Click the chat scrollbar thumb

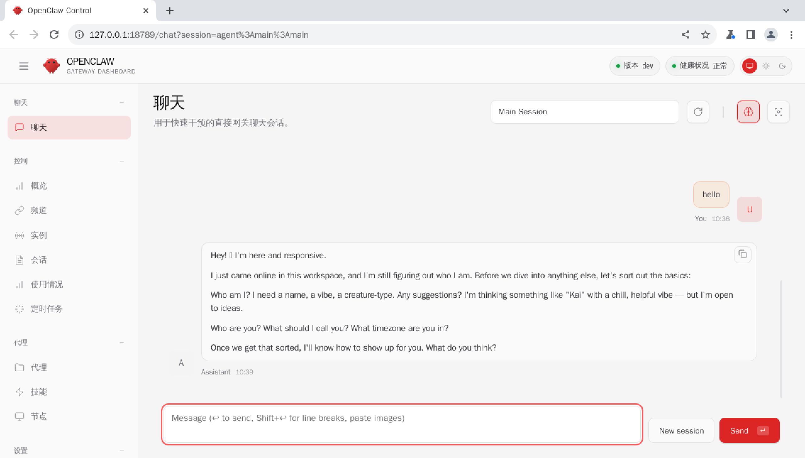[781, 339]
